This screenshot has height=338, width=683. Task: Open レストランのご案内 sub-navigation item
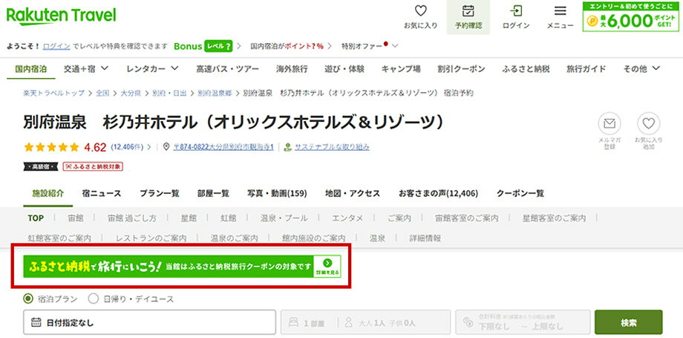(x=151, y=238)
